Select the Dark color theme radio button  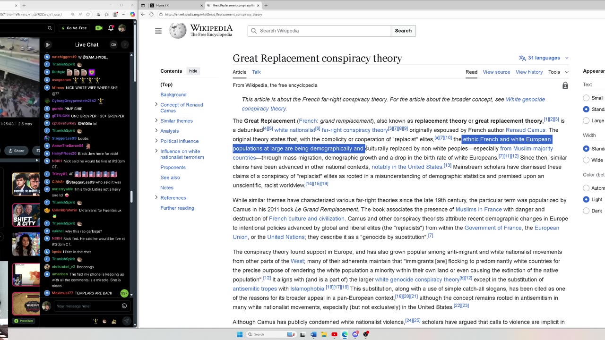click(586, 211)
